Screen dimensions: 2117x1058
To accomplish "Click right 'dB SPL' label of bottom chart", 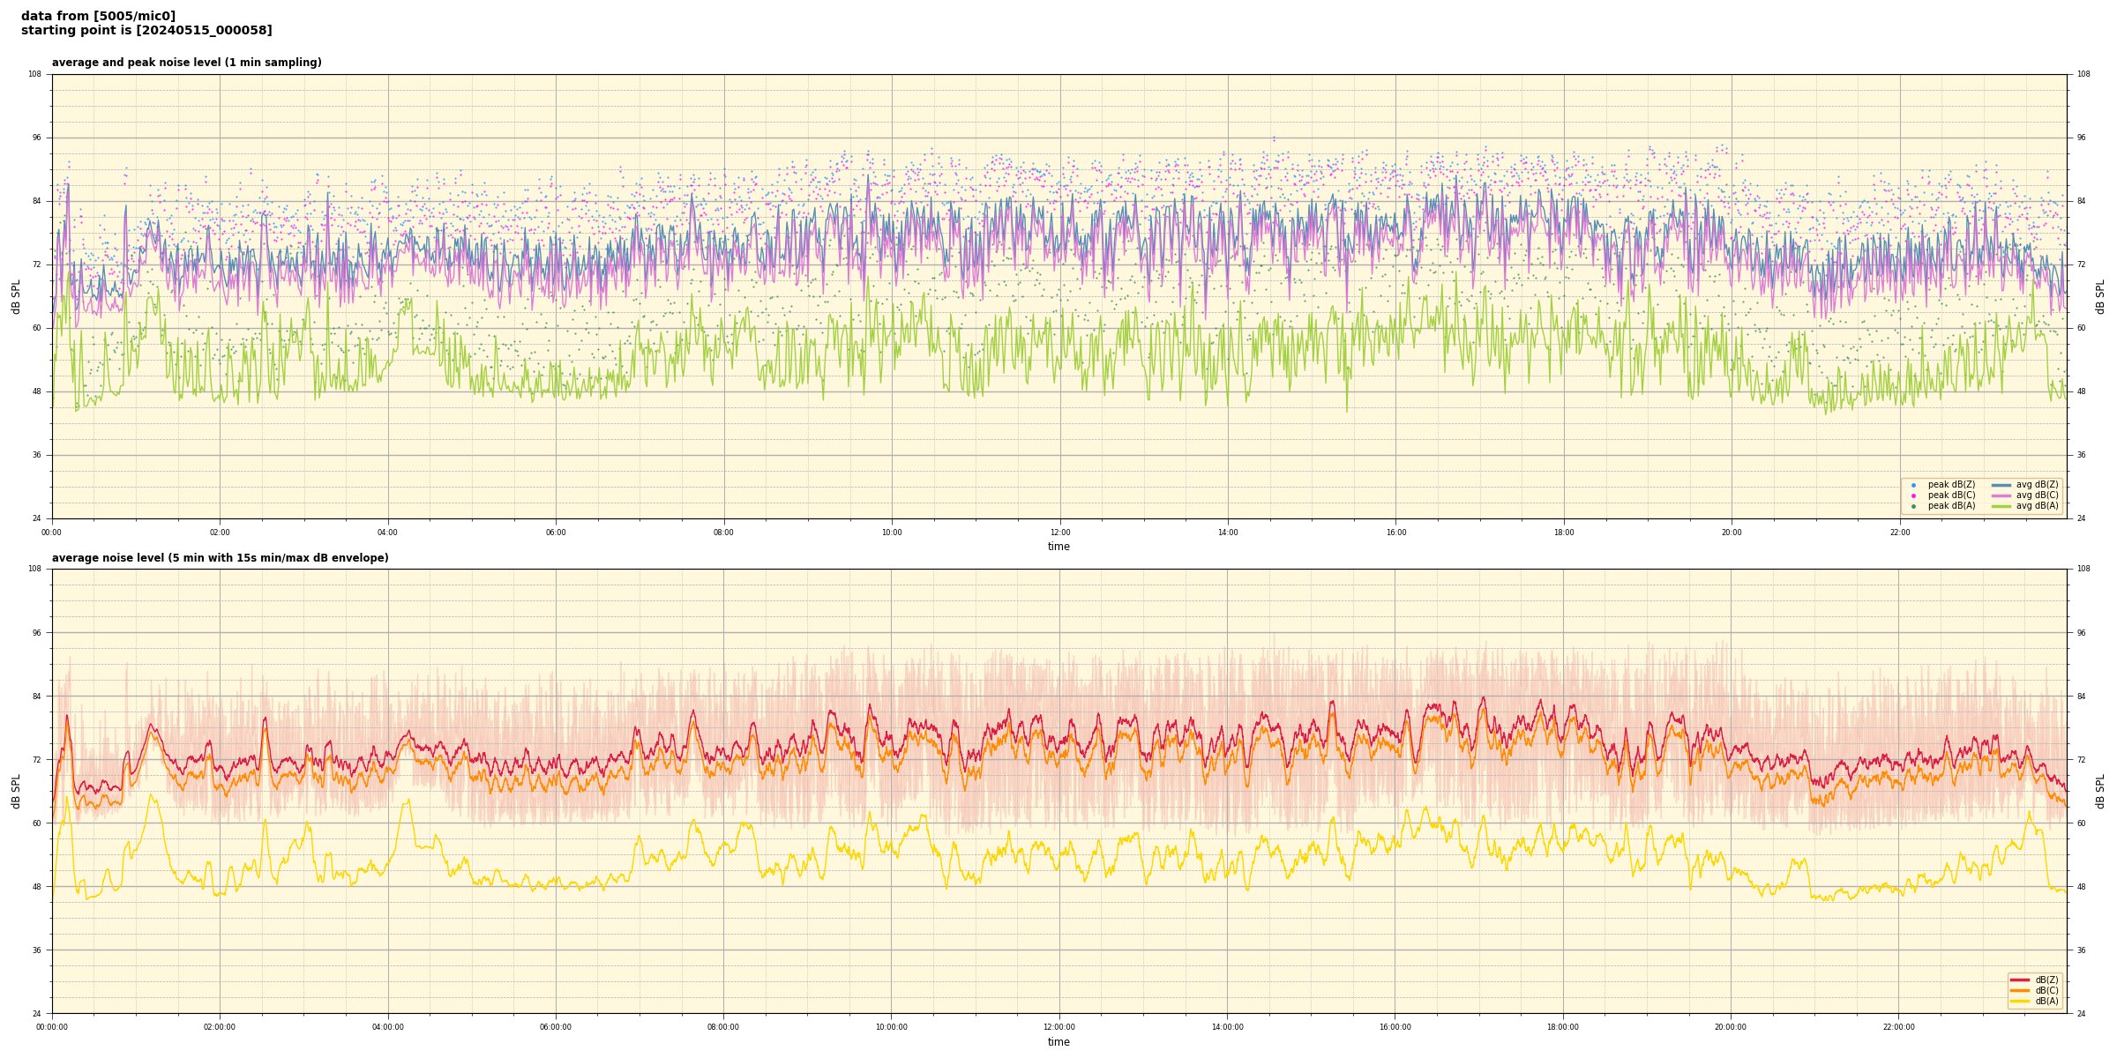I will pos(2100,791).
